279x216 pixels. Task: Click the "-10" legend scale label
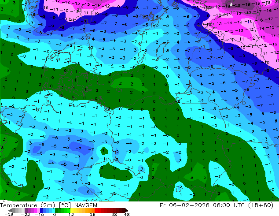[39, 214]
